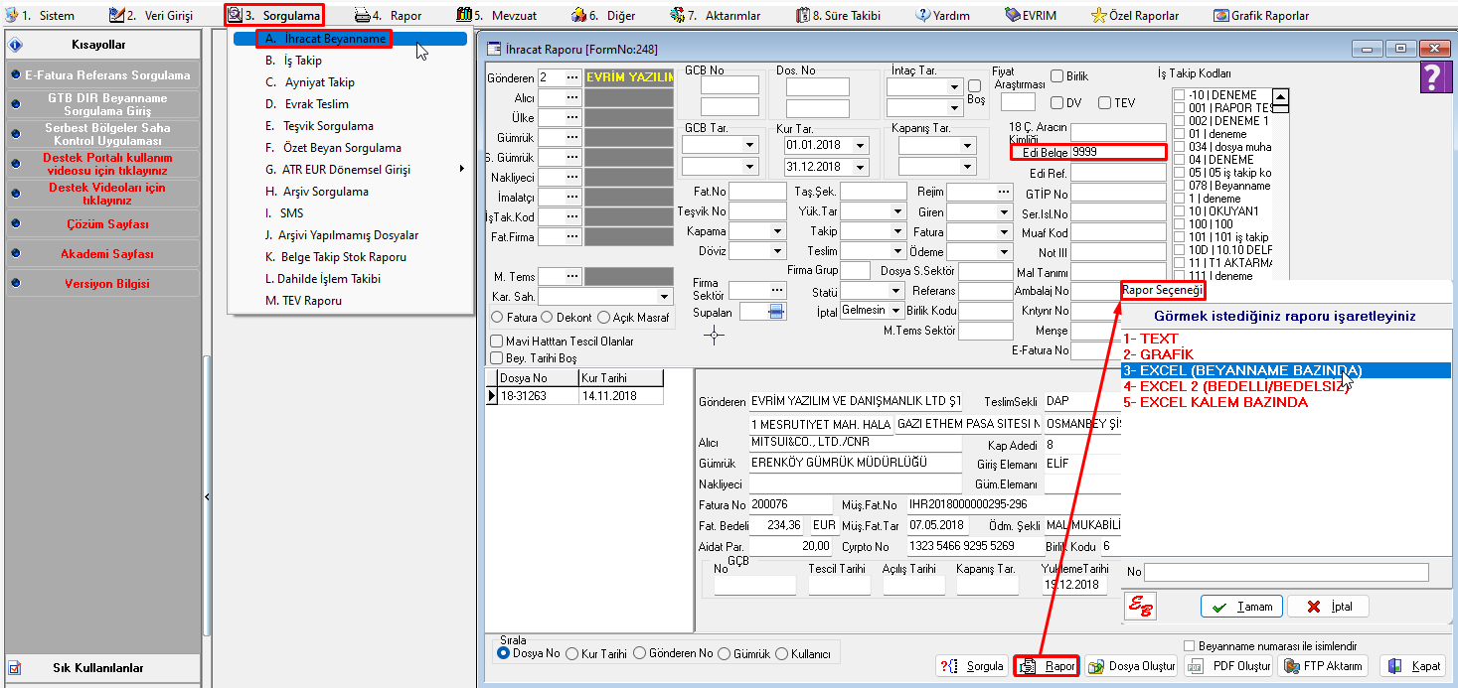The image size is (1458, 688).
Task: Click the Tamam button
Action: pyautogui.click(x=1242, y=607)
